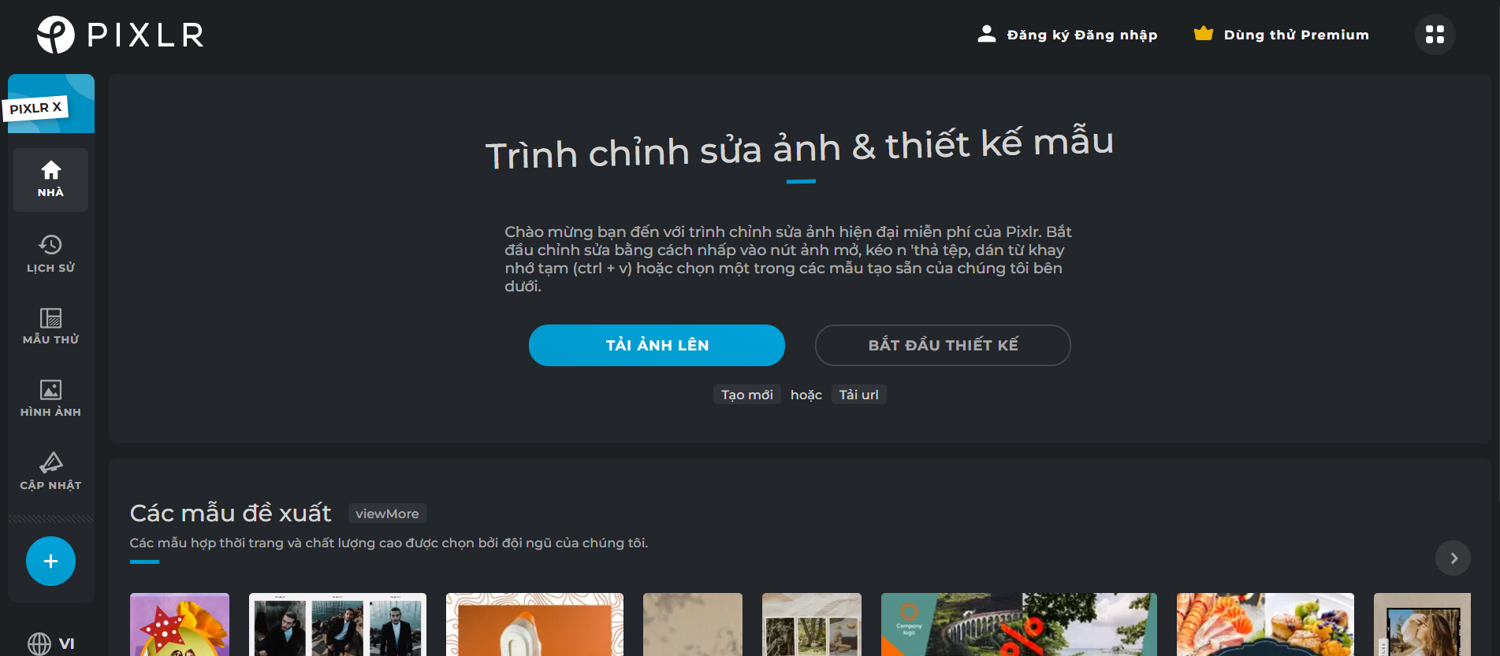The height and width of the screenshot is (656, 1500).
Task: Open Mẫu thử templates sidebar item
Action: tap(50, 326)
